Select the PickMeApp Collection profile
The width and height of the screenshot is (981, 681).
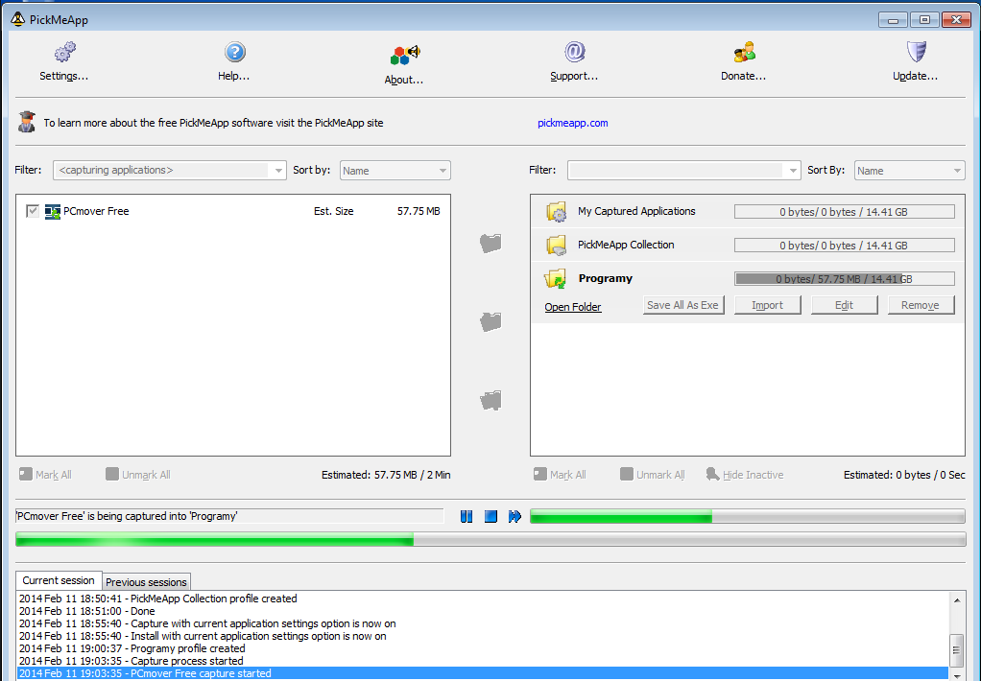[626, 246]
